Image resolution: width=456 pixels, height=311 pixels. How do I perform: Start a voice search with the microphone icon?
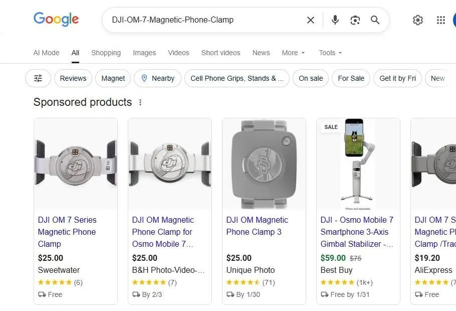click(335, 20)
